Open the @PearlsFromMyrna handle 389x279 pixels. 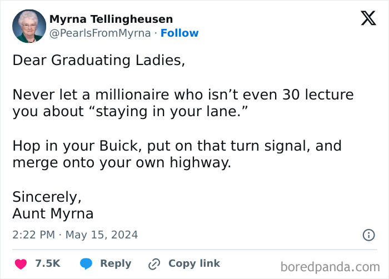pos(100,33)
